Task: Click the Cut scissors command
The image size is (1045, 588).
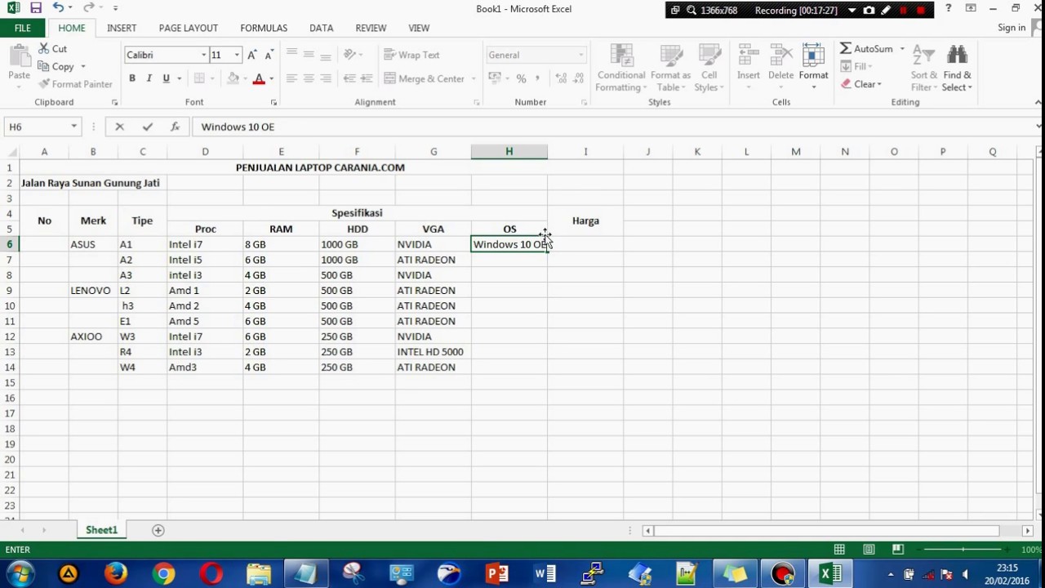Action: coord(52,49)
